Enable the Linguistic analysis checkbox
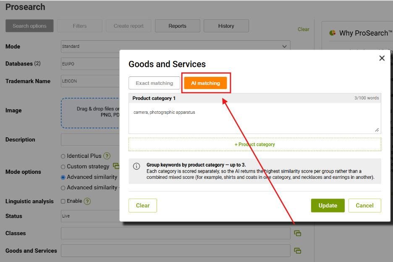 coord(63,201)
